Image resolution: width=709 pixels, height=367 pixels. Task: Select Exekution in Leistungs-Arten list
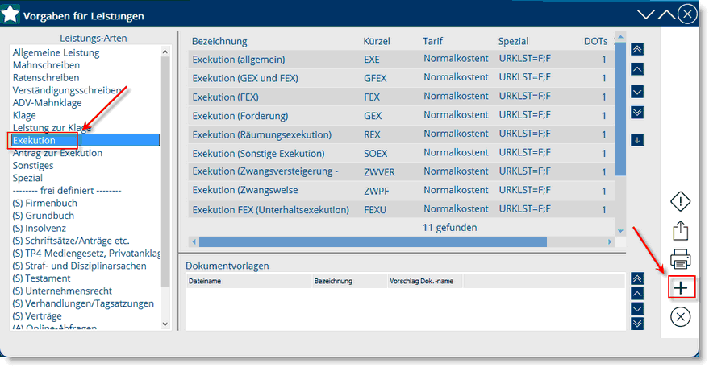pos(85,140)
